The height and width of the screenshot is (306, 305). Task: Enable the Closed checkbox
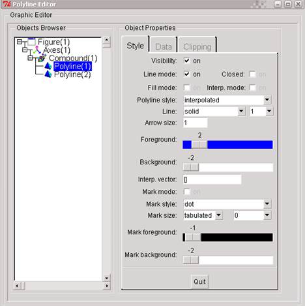click(x=252, y=74)
